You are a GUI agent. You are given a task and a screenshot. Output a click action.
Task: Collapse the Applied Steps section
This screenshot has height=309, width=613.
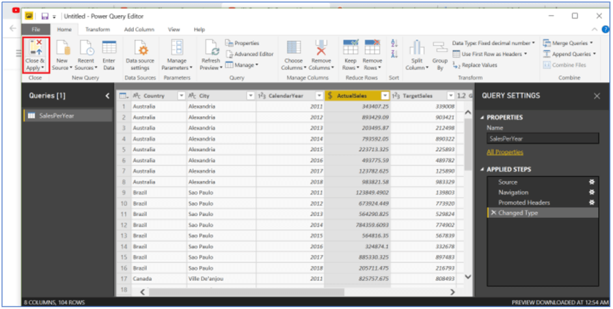tap(483, 170)
